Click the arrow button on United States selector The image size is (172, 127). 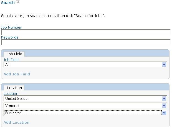click(164, 98)
